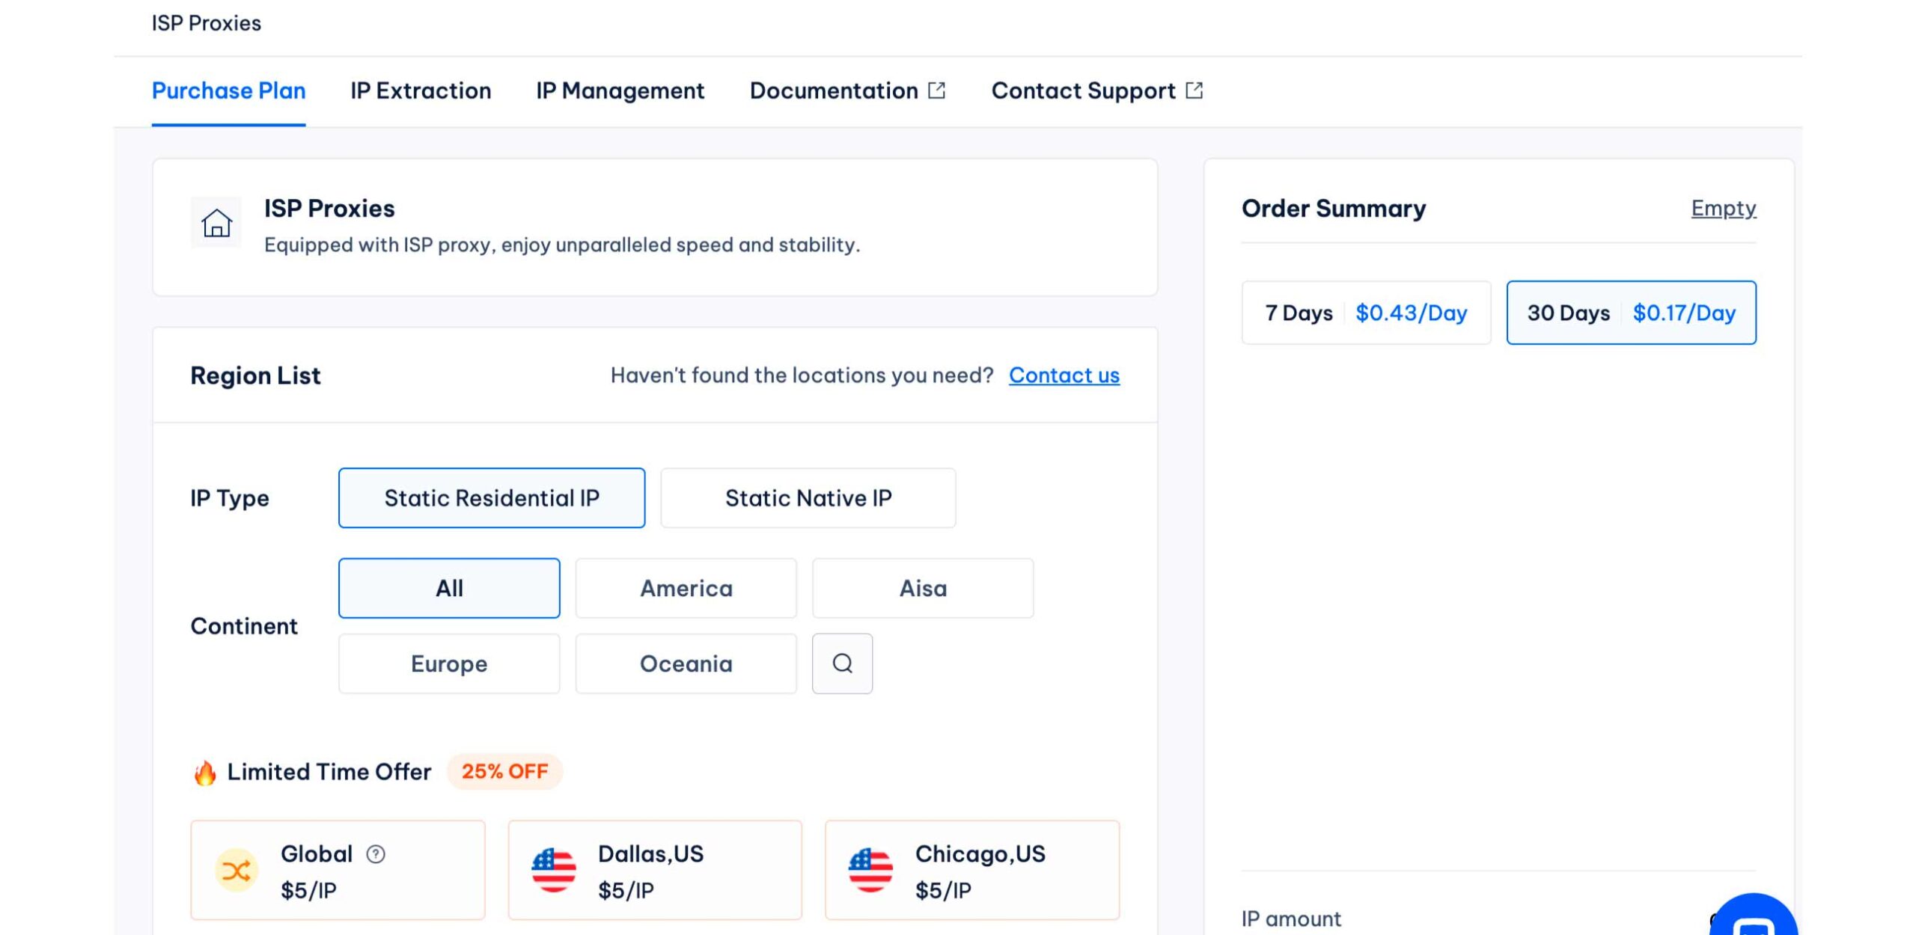The image size is (1916, 935).
Task: Click the search icon in Continent filters
Action: pos(842,663)
